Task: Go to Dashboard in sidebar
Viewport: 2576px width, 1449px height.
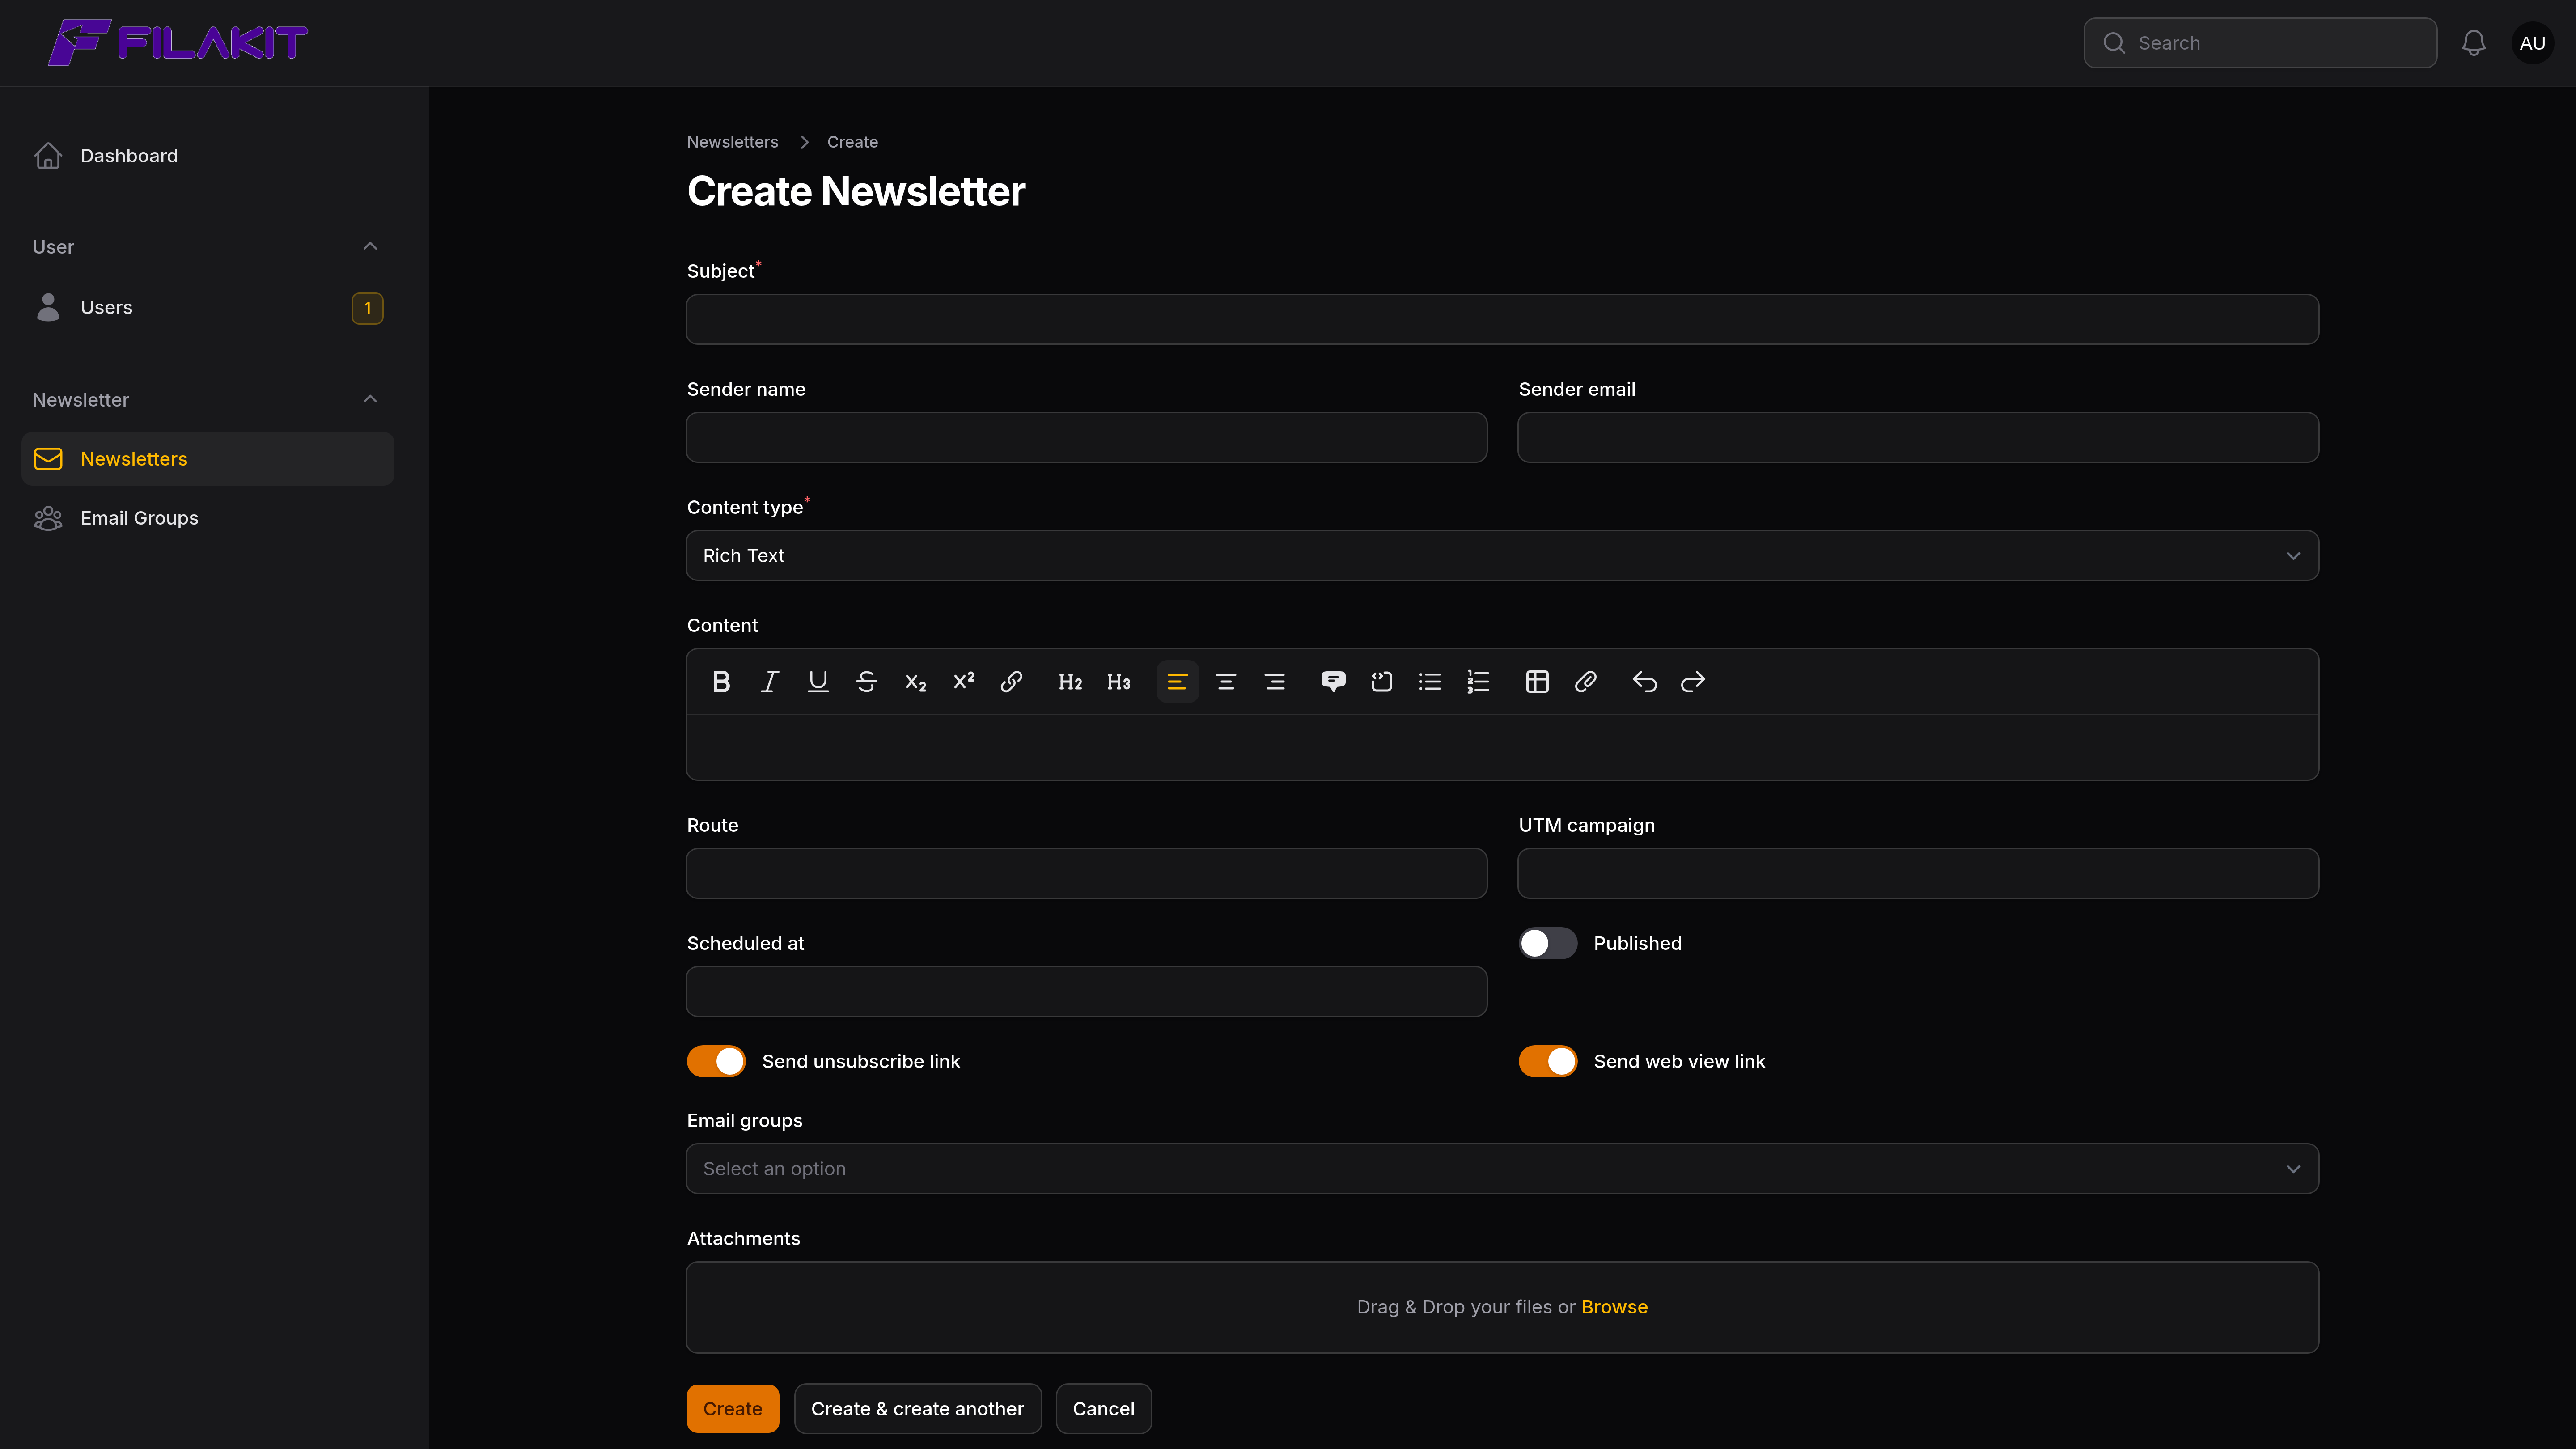Action: [x=207, y=156]
